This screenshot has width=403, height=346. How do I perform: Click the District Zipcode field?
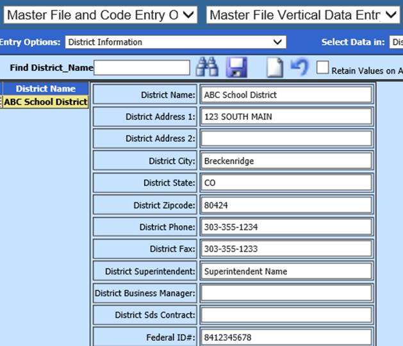pyautogui.click(x=286, y=205)
